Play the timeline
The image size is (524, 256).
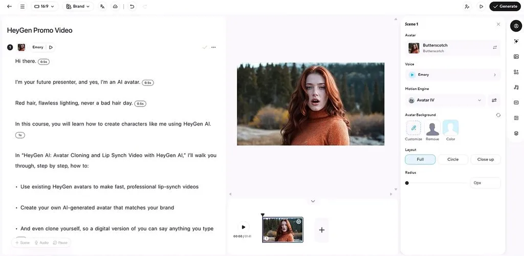pos(243,227)
